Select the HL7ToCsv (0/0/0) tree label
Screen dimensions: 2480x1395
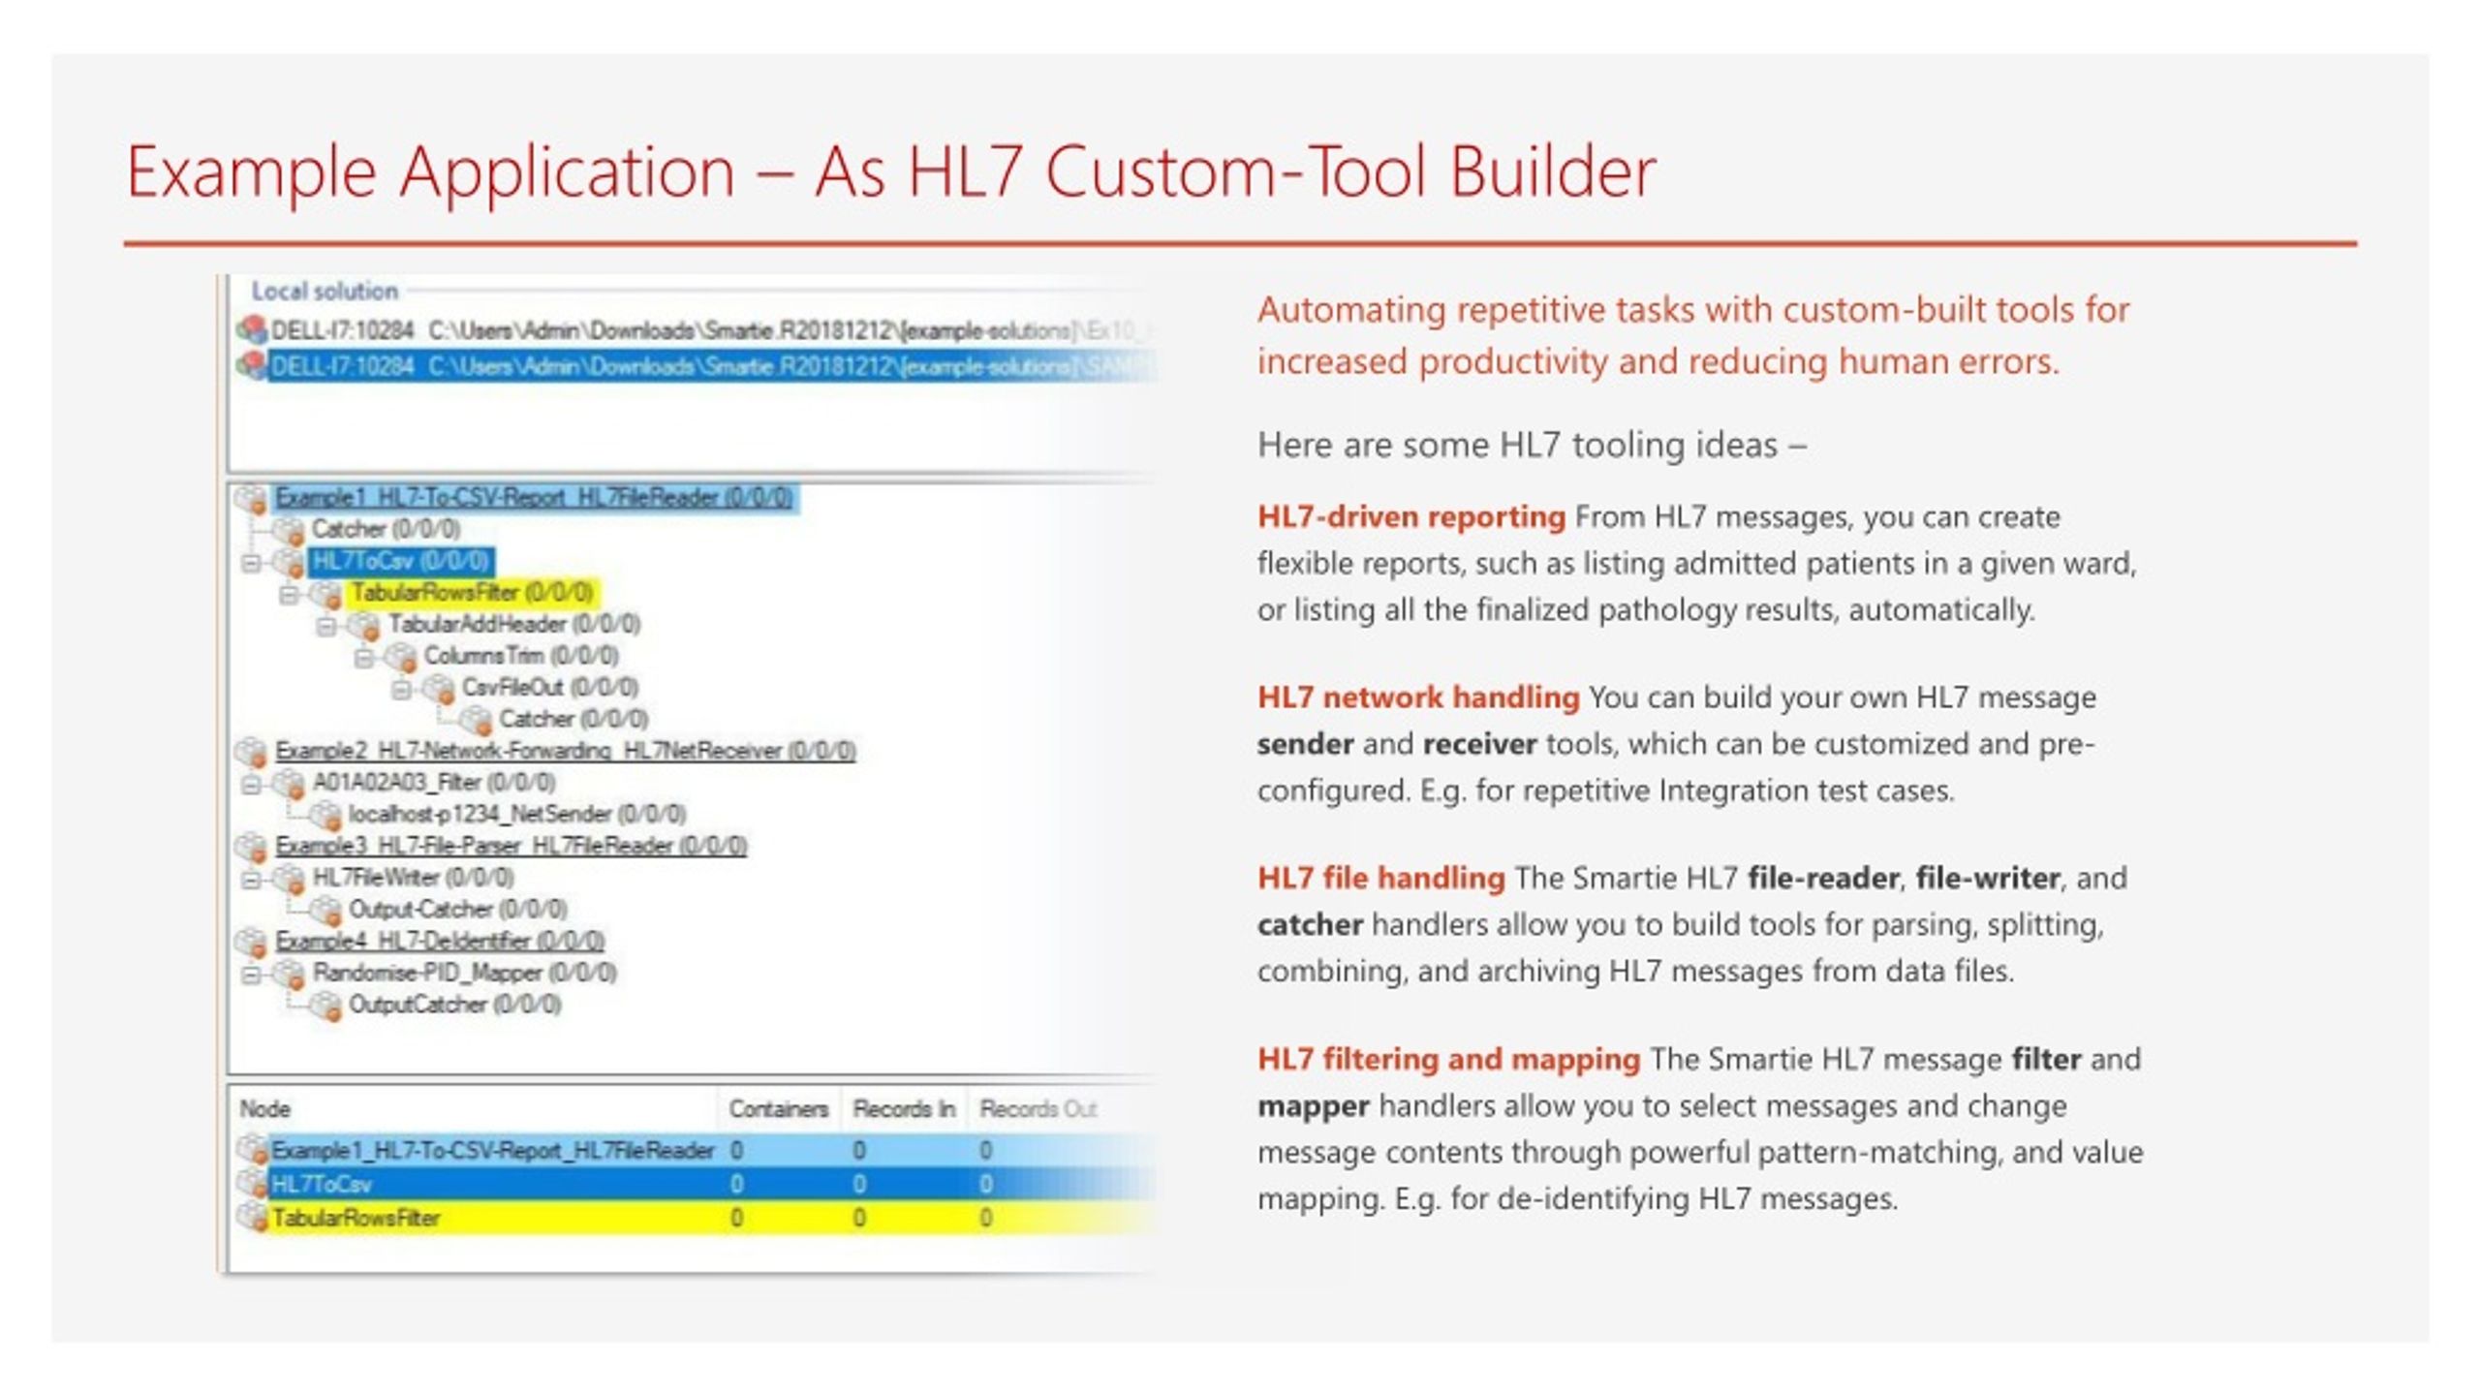click(401, 562)
